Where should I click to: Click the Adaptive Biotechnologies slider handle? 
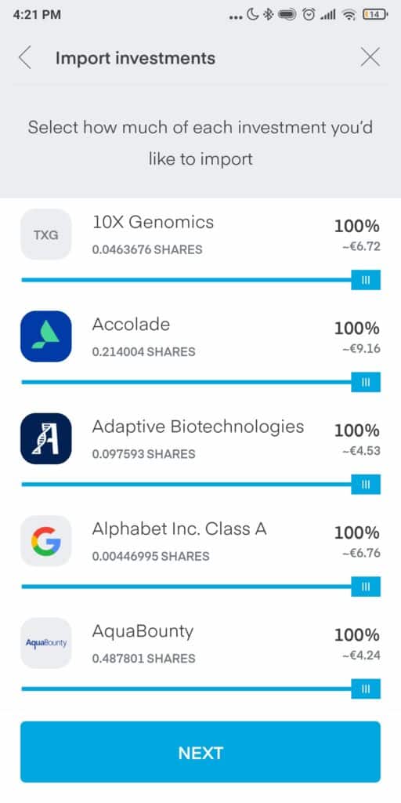coord(366,485)
